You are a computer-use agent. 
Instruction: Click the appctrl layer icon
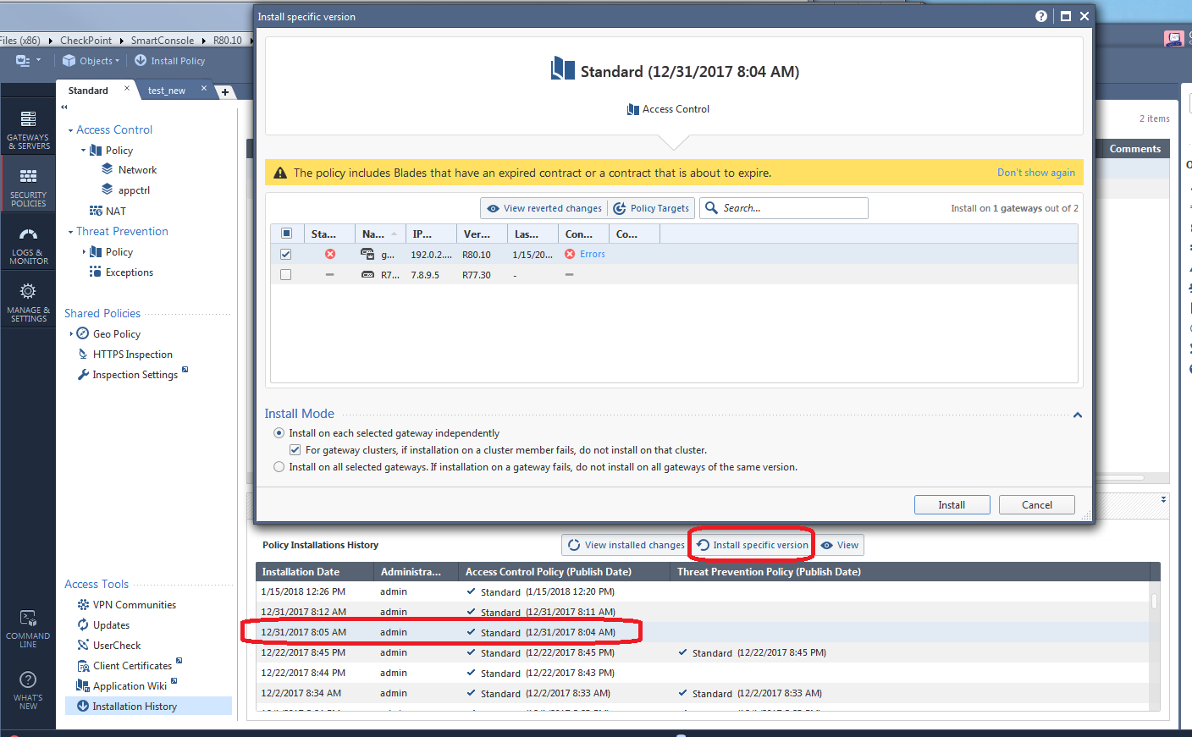point(108,190)
